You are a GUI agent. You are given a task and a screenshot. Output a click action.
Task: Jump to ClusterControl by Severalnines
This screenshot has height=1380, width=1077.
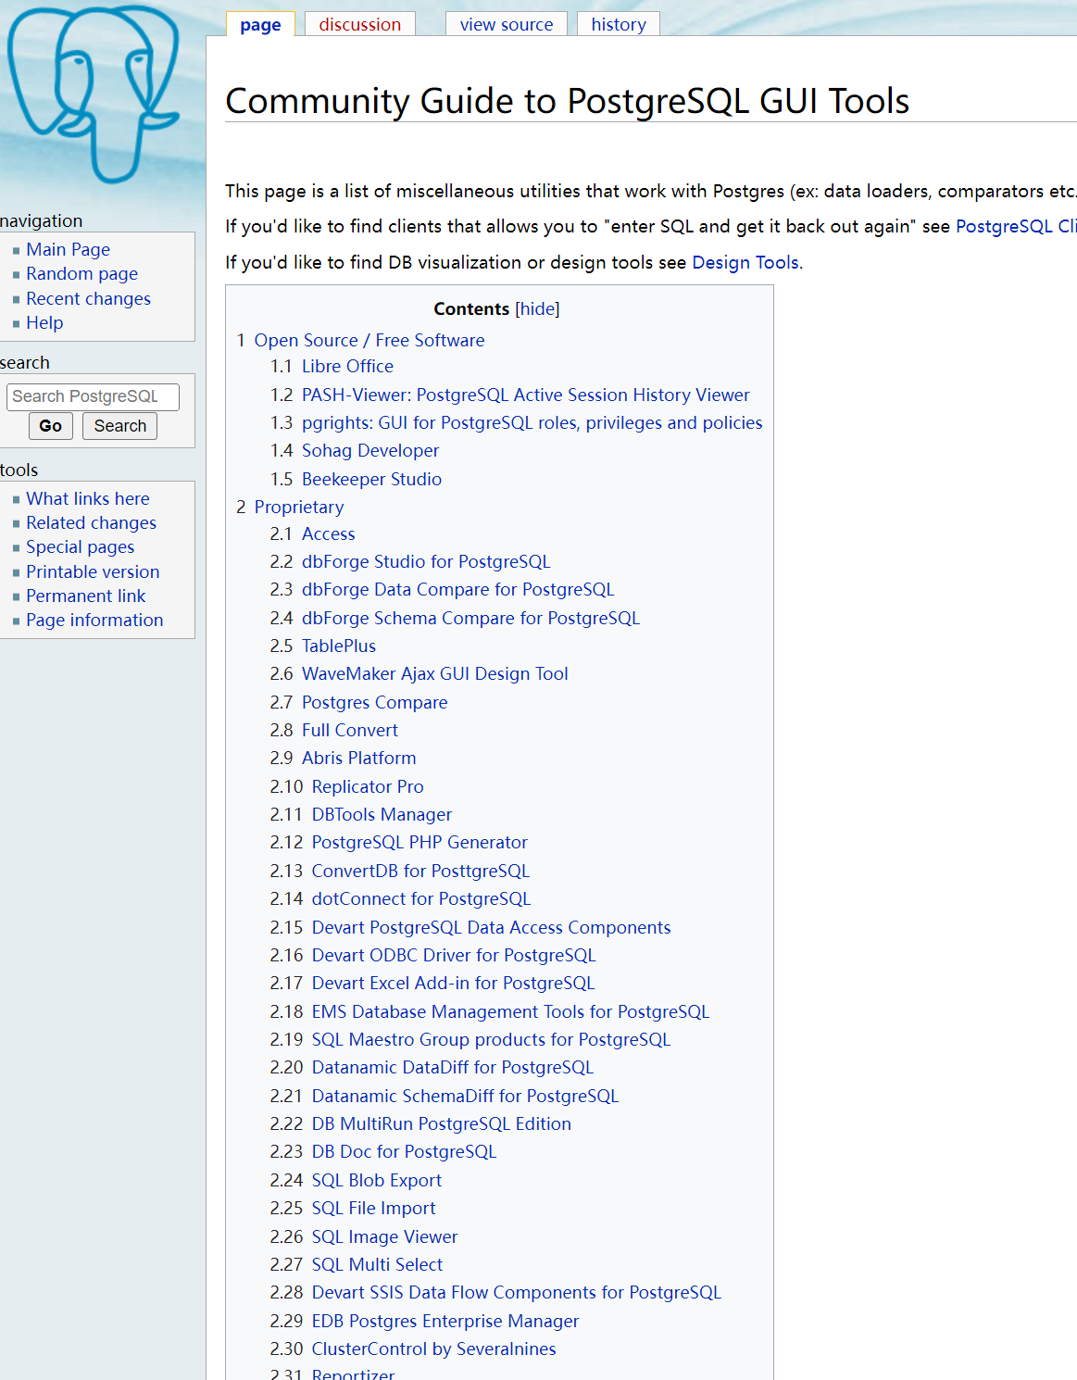(x=434, y=1349)
